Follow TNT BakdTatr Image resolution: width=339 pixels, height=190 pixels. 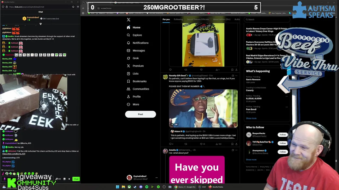pyautogui.click(x=283, y=143)
